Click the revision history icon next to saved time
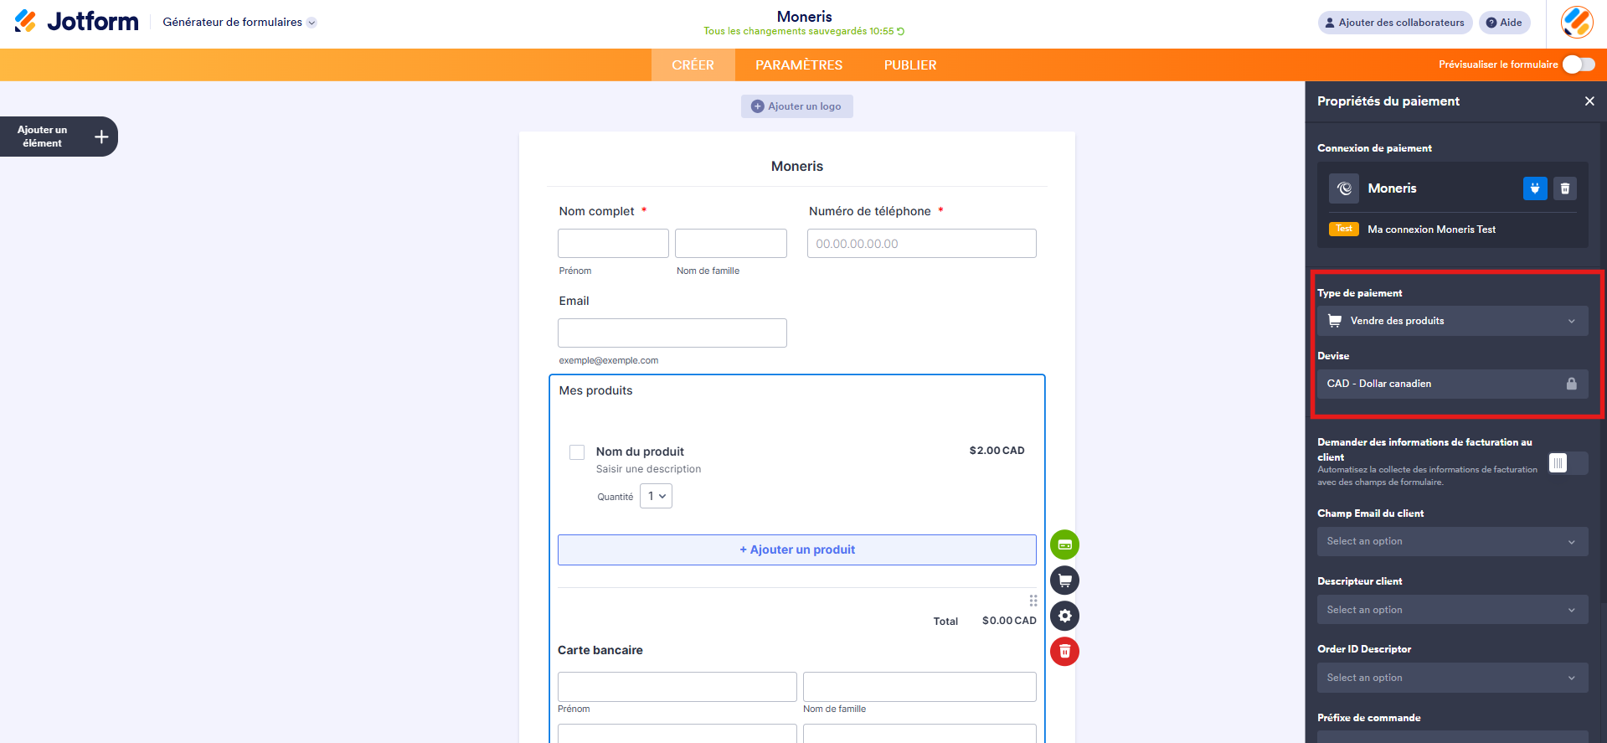 tap(901, 32)
